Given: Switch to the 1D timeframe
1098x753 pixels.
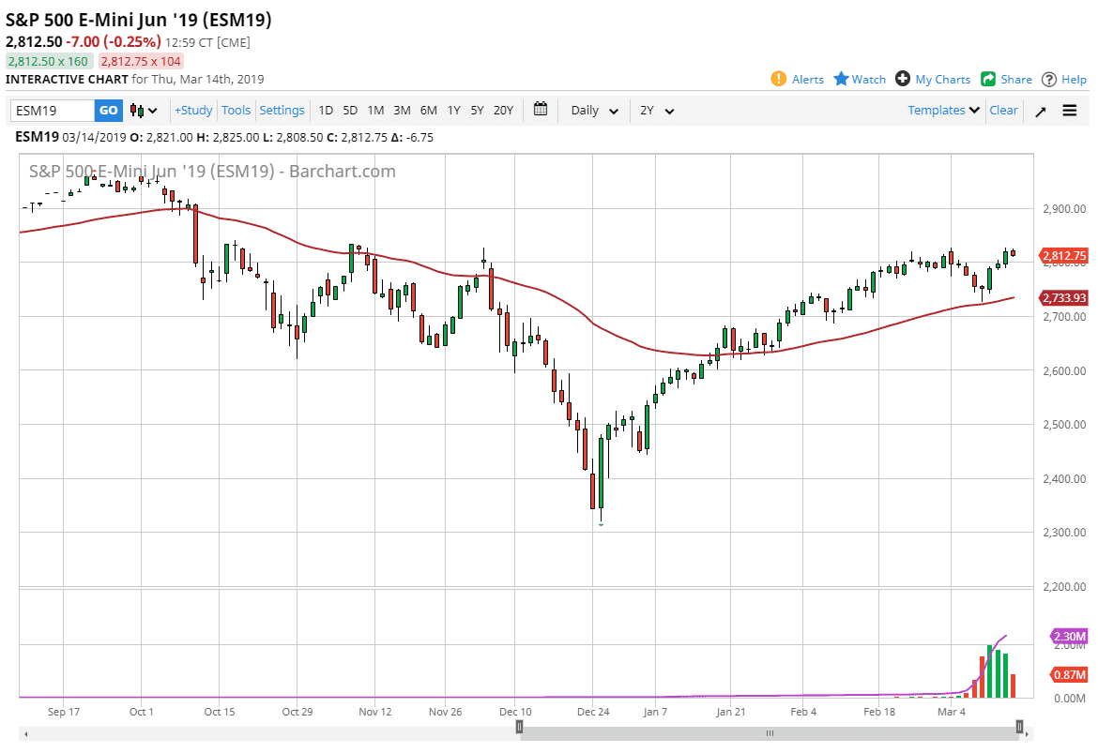Looking at the screenshot, I should tap(326, 110).
